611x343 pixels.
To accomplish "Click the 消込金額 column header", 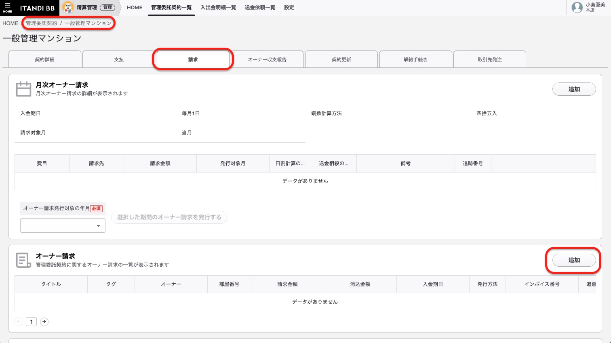I will (x=360, y=284).
